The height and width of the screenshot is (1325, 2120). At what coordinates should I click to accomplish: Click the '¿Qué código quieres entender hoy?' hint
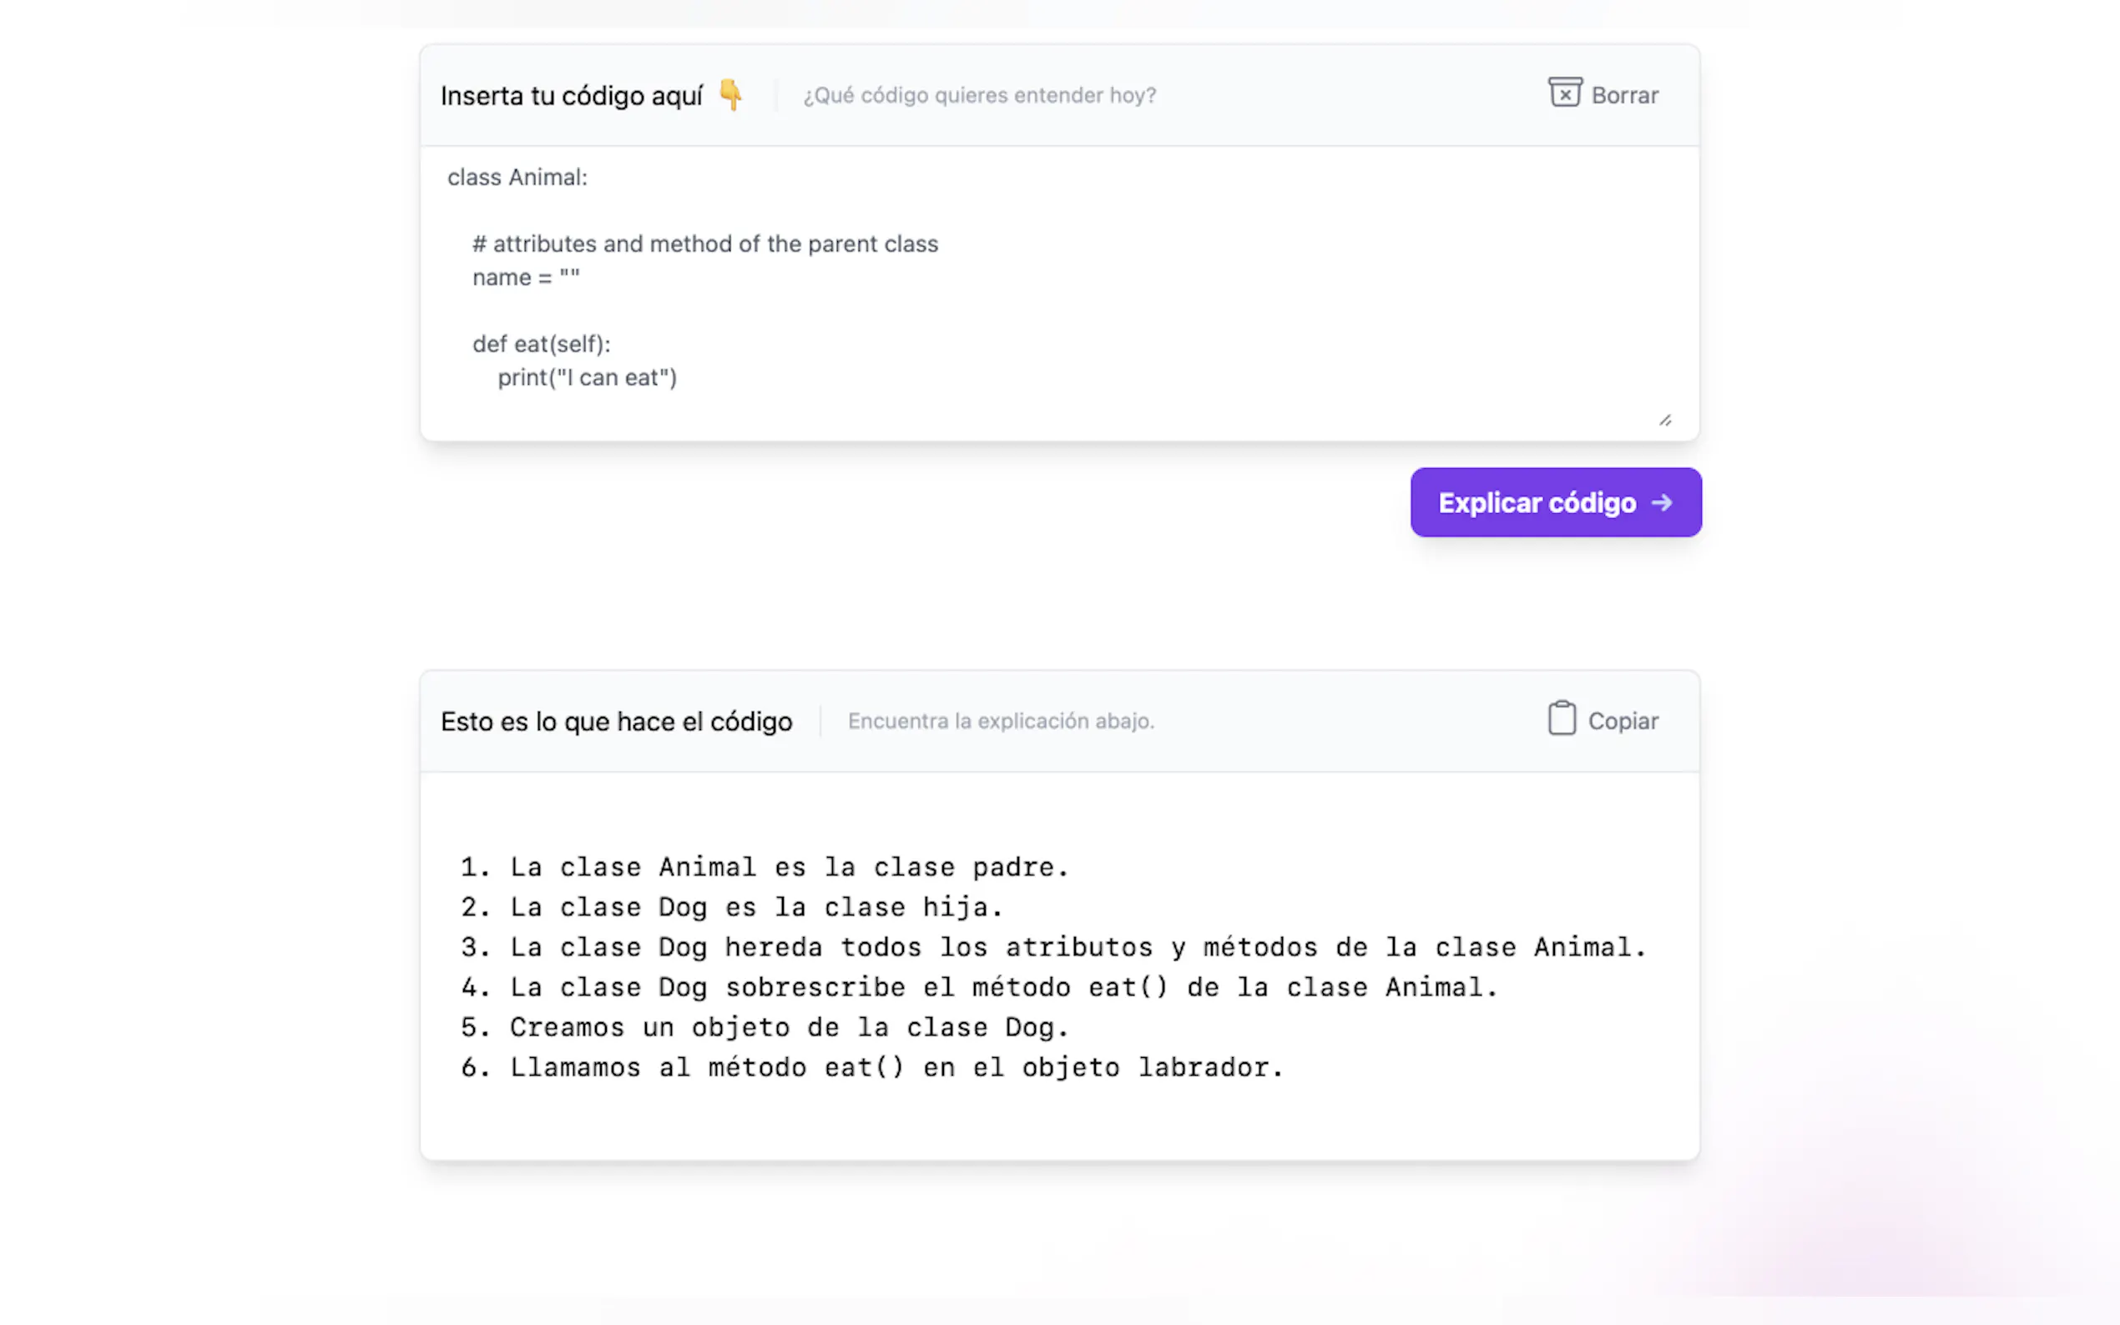pyautogui.click(x=979, y=95)
